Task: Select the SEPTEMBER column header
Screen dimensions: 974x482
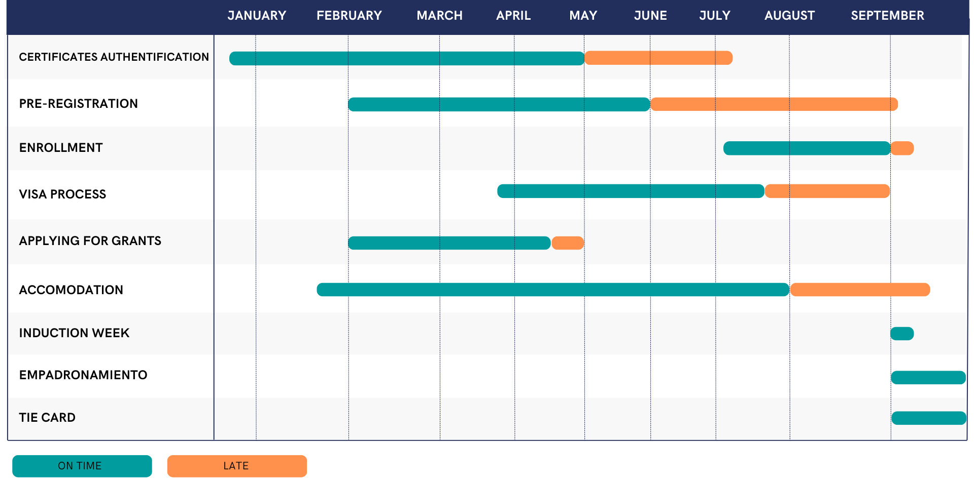Action: [x=887, y=16]
